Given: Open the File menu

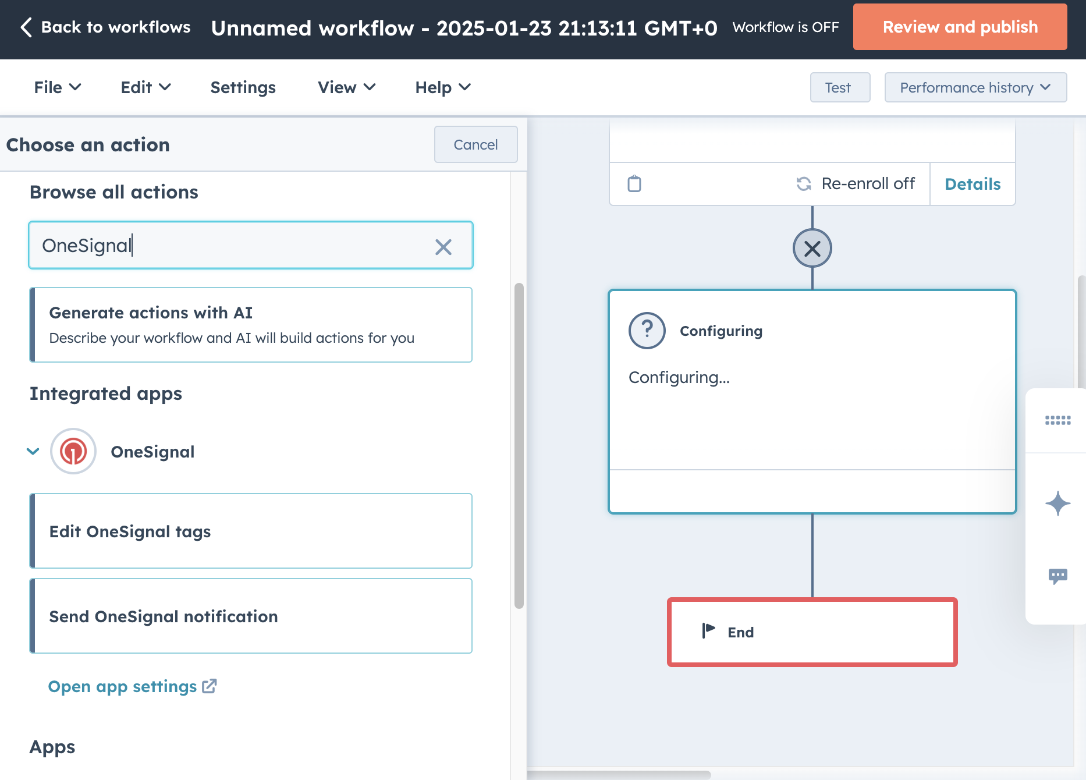Looking at the screenshot, I should point(57,87).
